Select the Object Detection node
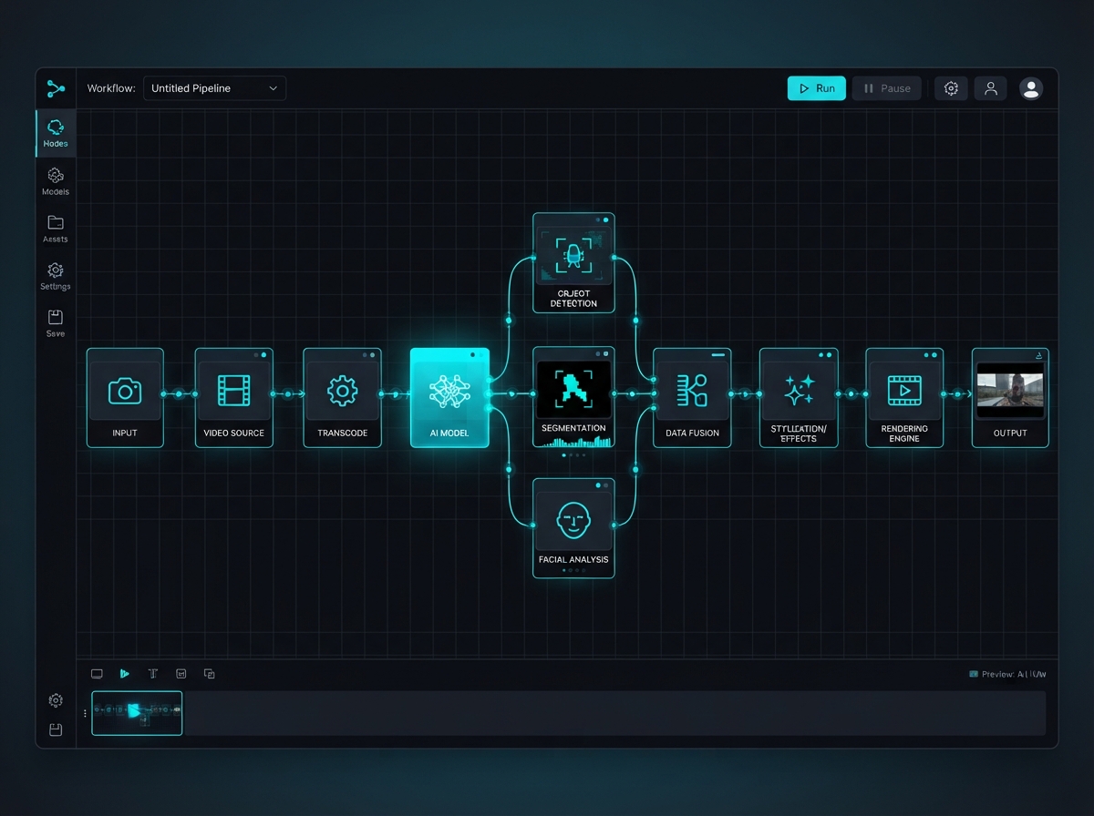This screenshot has height=816, width=1094. coord(573,263)
